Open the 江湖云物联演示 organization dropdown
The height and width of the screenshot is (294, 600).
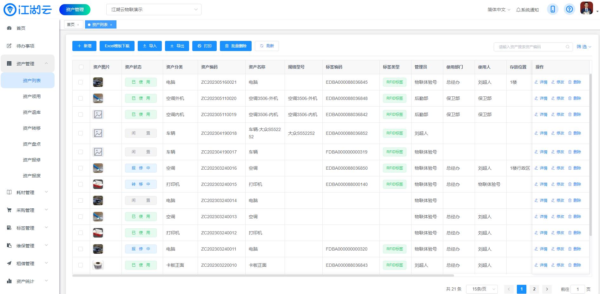(154, 10)
